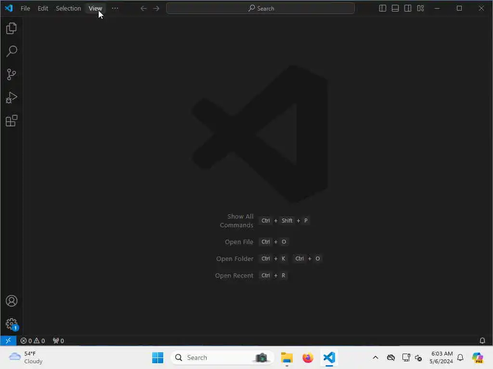Open the View menu
Image resolution: width=493 pixels, height=369 pixels.
95,9
